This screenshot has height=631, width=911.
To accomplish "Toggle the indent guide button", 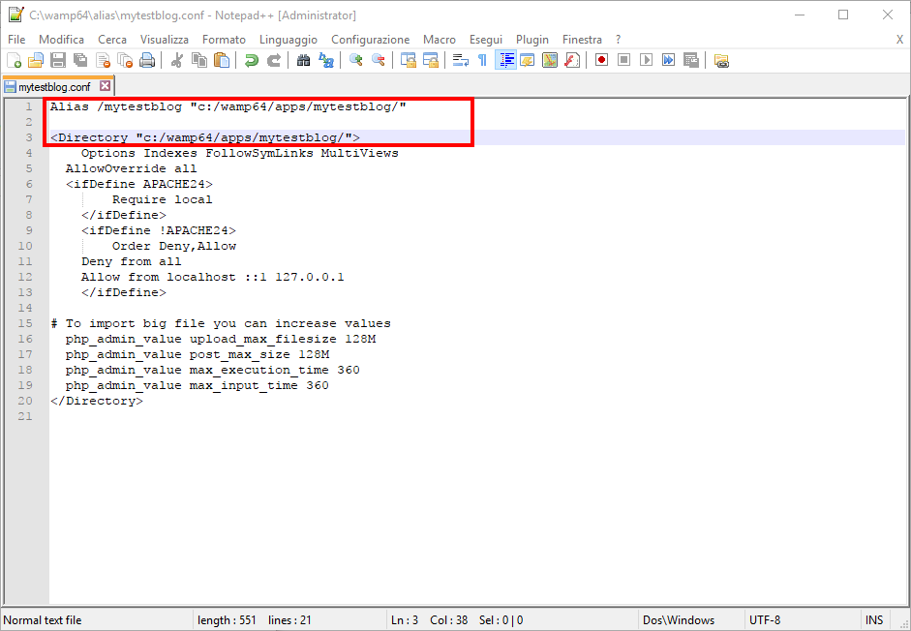I will (x=505, y=60).
